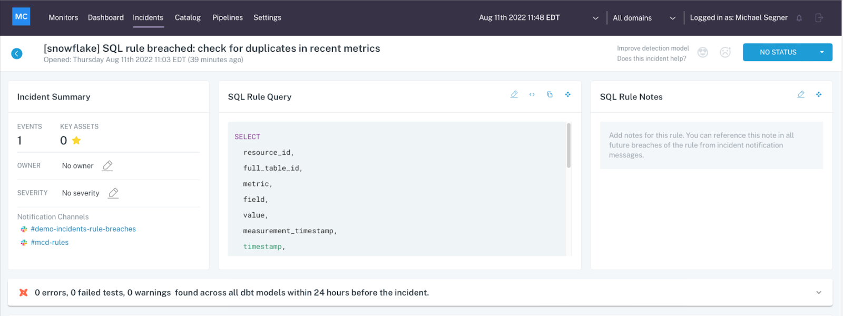This screenshot has height=316, width=843.
Task: Copy the SQL Rule Query
Action: (x=550, y=94)
